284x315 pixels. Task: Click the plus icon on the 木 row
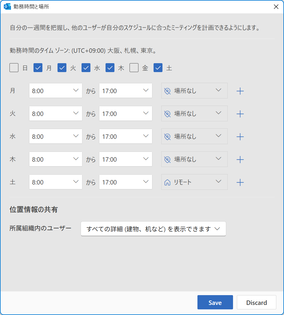pos(240,159)
